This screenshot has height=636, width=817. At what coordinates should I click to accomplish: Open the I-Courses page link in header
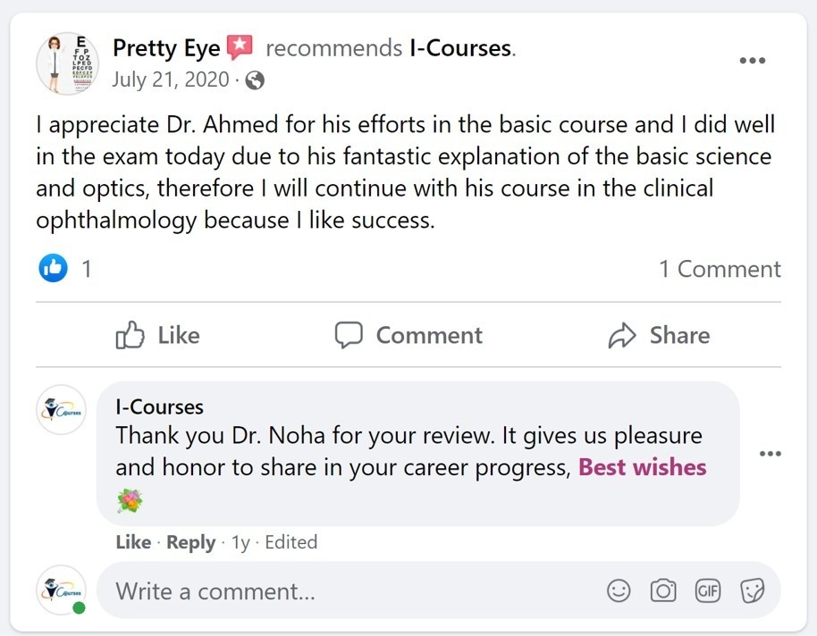tap(460, 48)
